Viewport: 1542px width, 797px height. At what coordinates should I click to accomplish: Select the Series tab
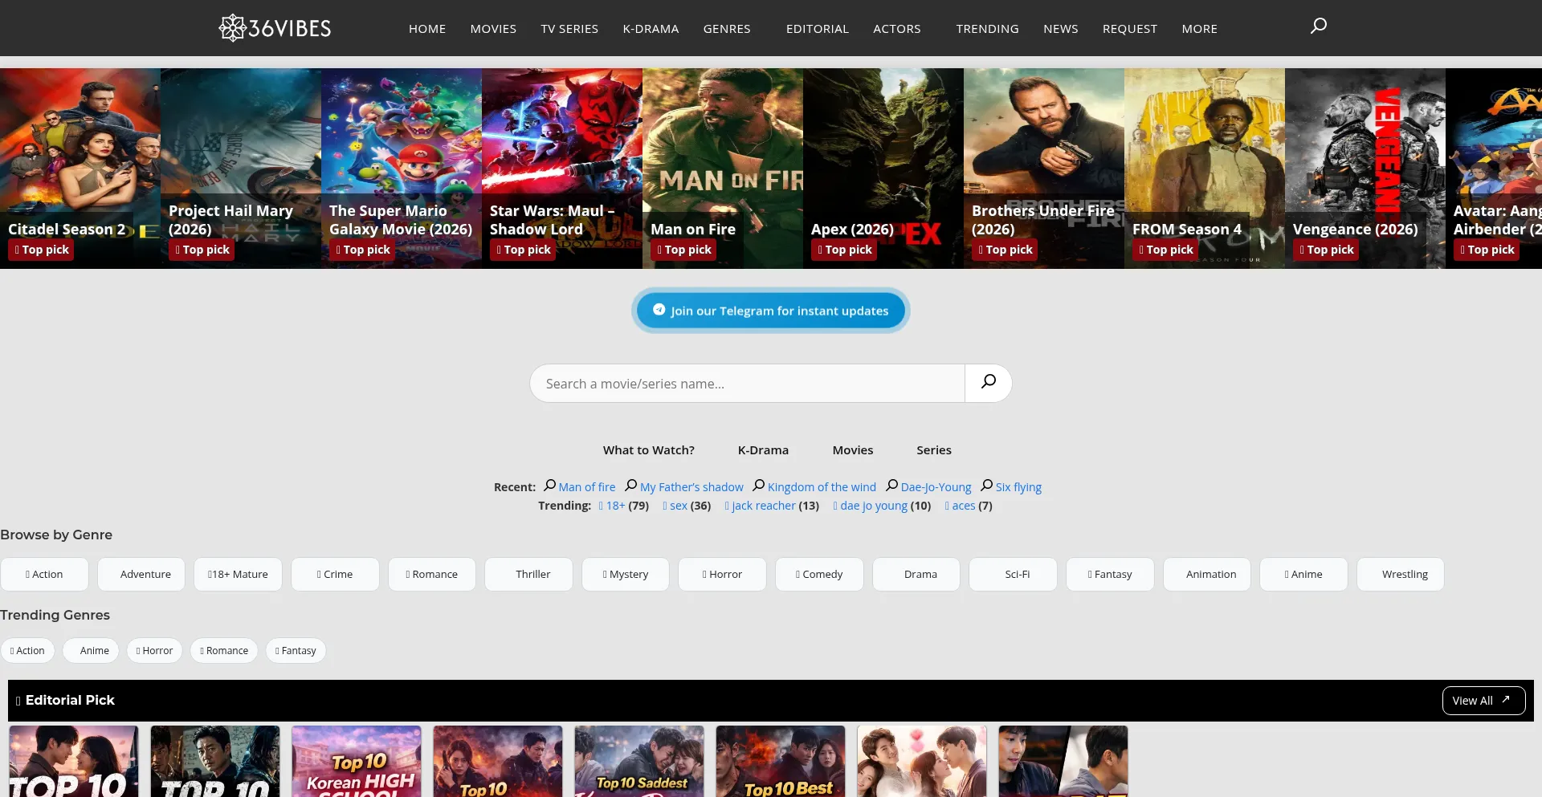pyautogui.click(x=934, y=450)
